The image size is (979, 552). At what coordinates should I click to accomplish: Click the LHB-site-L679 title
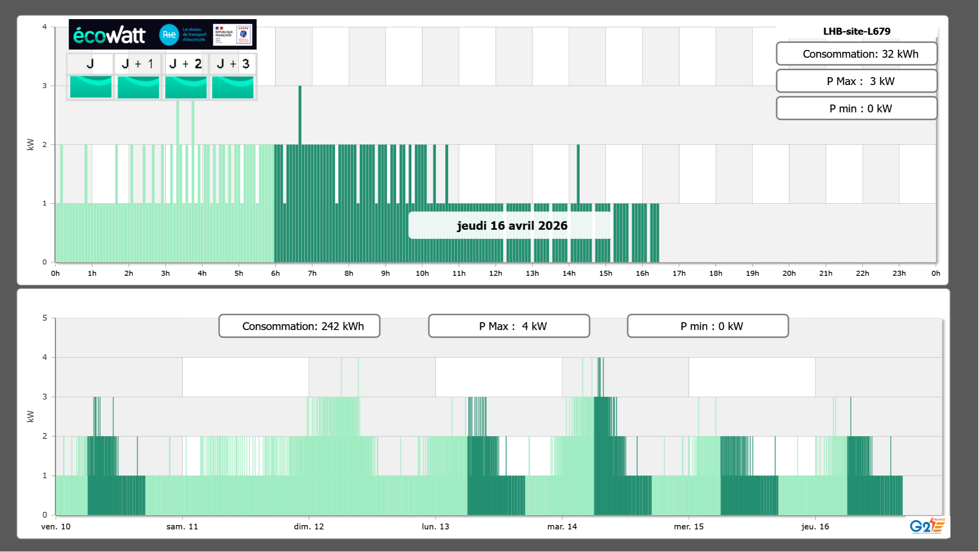(856, 31)
